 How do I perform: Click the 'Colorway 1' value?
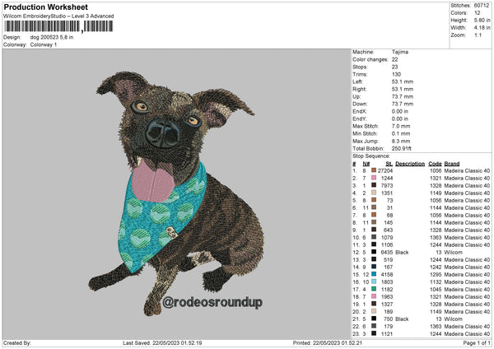(44, 44)
